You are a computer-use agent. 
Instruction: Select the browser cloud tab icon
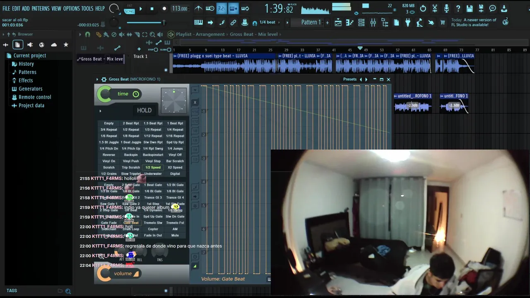(x=54, y=45)
